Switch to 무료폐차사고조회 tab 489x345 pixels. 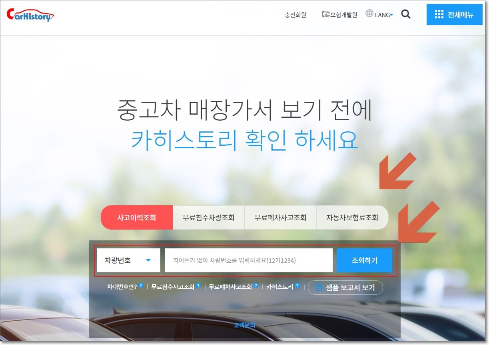pyautogui.click(x=281, y=218)
